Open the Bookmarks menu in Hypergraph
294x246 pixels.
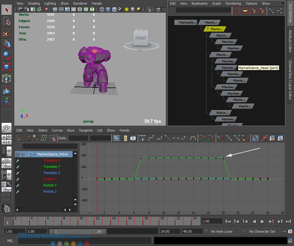click(x=199, y=3)
